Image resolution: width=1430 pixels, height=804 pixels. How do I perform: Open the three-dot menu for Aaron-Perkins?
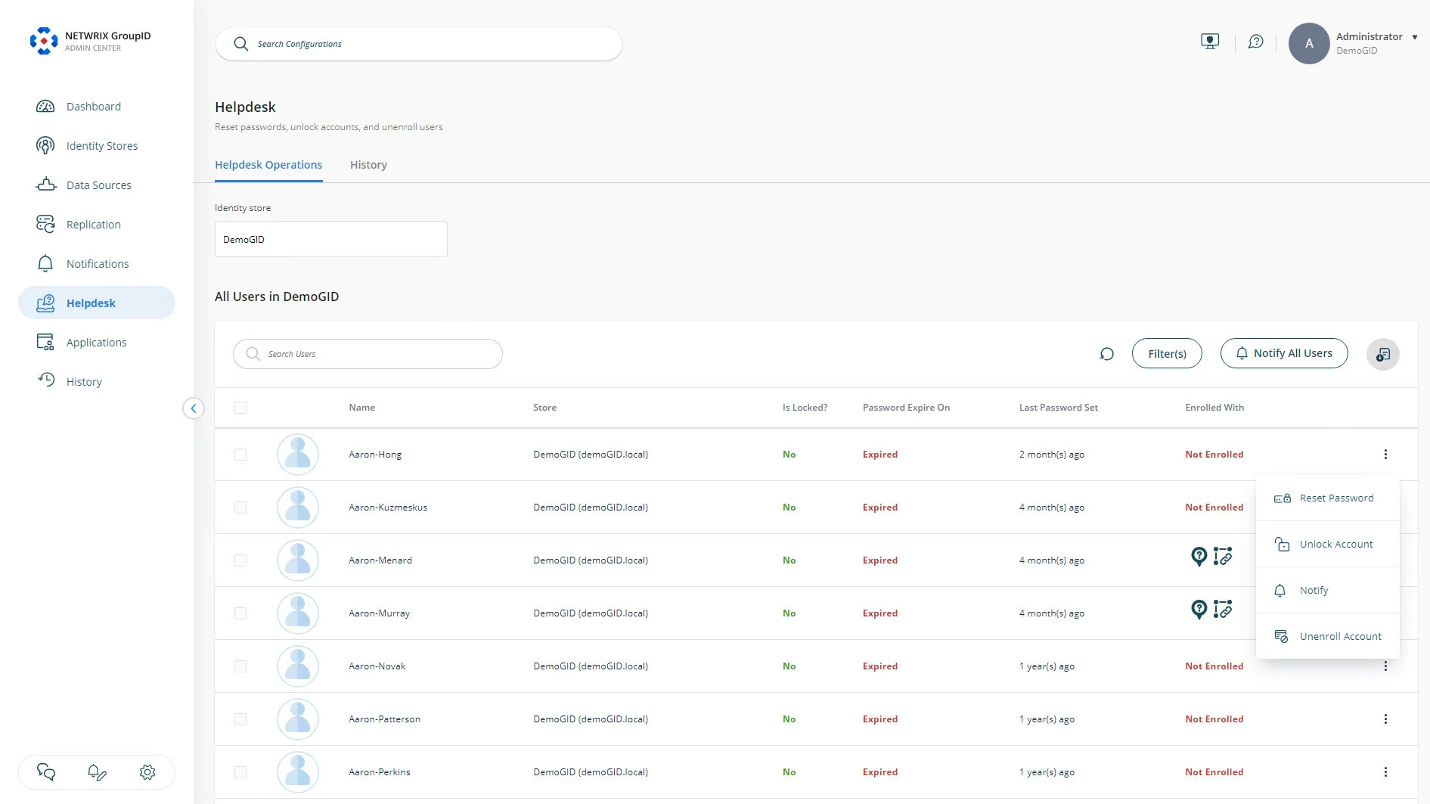coord(1385,772)
